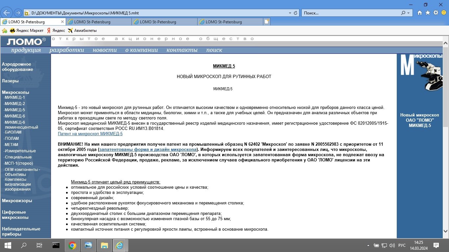
Task: Click the page scrollbar up arrow
Action: coord(446,44)
